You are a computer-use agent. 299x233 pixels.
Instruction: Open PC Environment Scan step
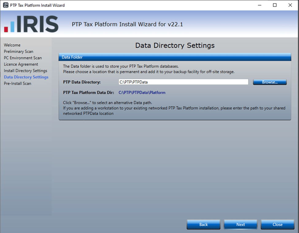[23, 58]
